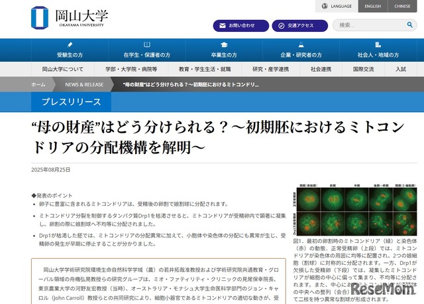Click the ◆発表のポイント heading
Image resolution: width=424 pixels, height=304 pixels.
(52, 195)
